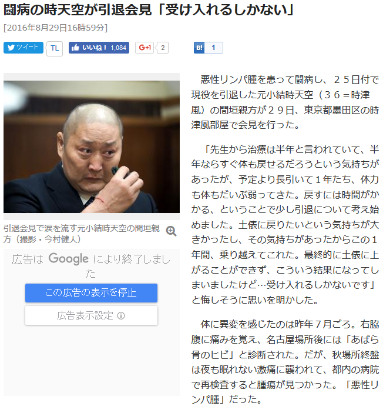
Task: Click the thumbs-up icon
Action: (x=75, y=48)
